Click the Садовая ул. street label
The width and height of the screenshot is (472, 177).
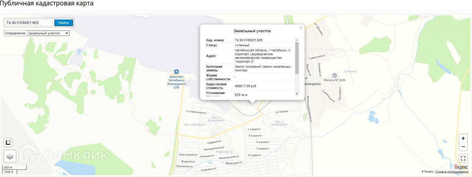point(215,142)
